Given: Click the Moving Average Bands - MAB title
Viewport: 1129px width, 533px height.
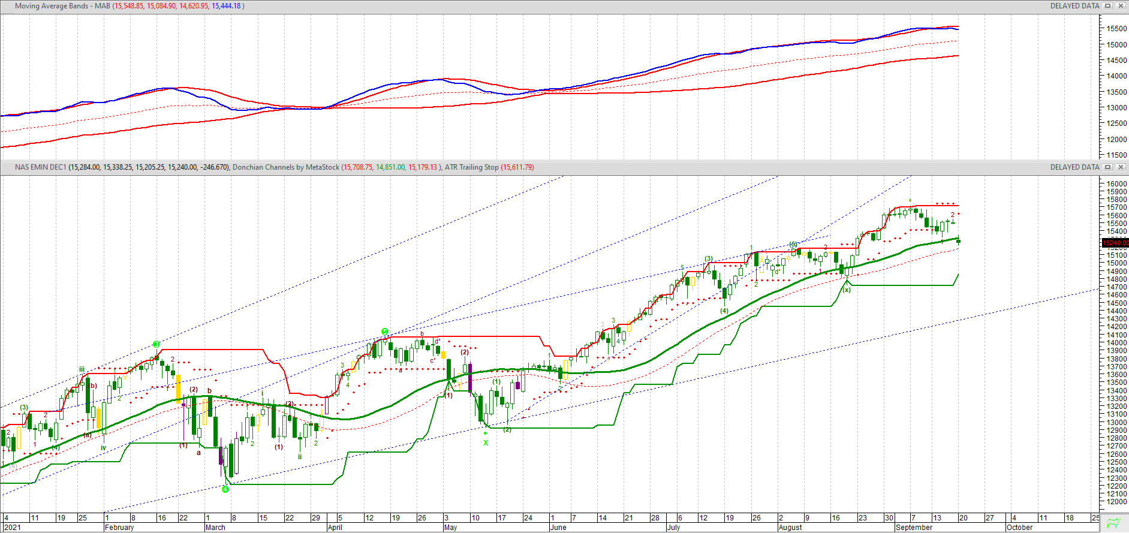Looking at the screenshot, I should coord(62,6).
